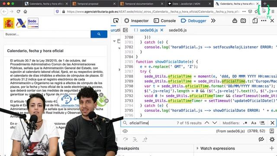Click the element picker icon in DevTools

click(x=116, y=21)
